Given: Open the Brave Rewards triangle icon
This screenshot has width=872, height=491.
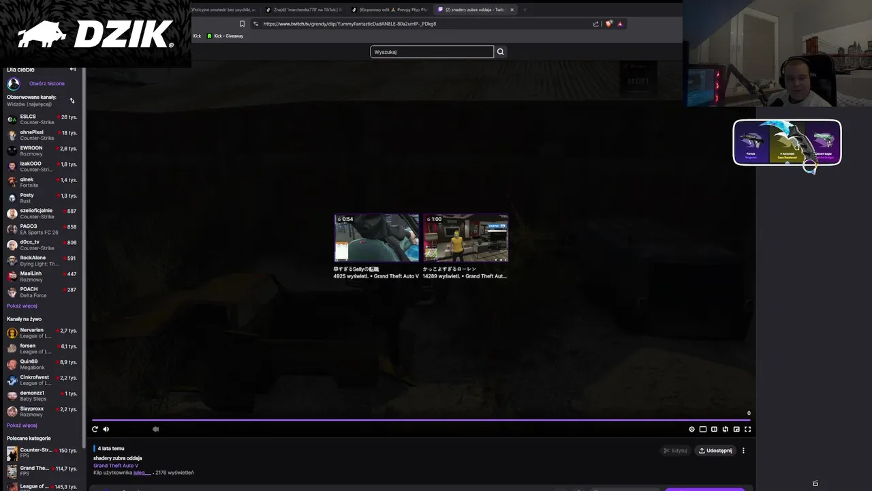Looking at the screenshot, I should [620, 24].
